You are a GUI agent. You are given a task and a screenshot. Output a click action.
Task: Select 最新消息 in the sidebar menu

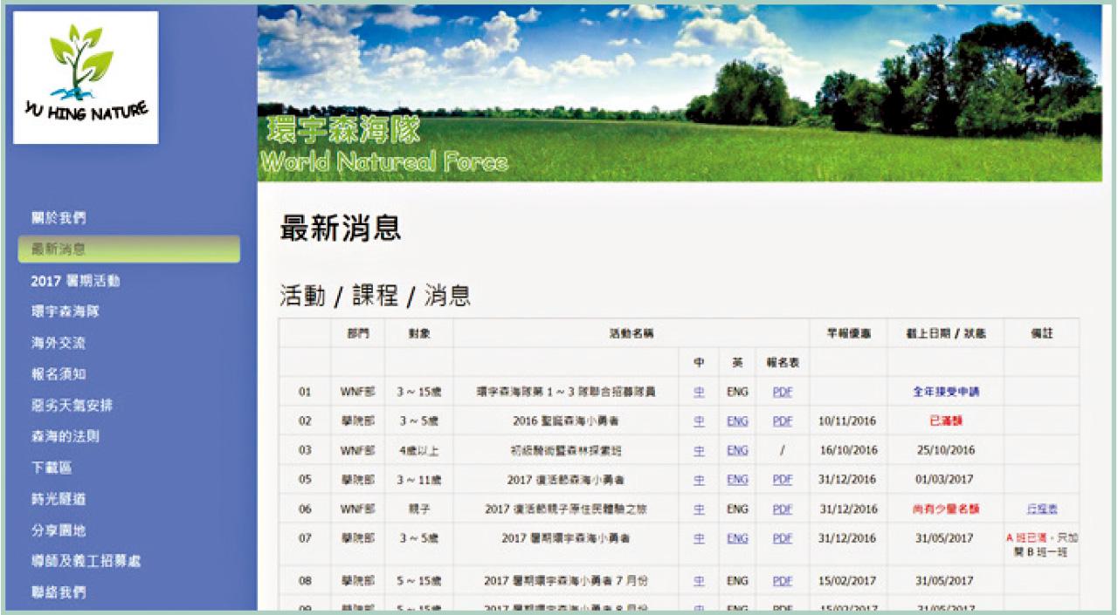click(59, 249)
